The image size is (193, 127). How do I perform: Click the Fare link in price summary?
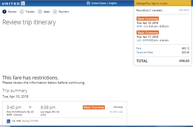[139, 48]
